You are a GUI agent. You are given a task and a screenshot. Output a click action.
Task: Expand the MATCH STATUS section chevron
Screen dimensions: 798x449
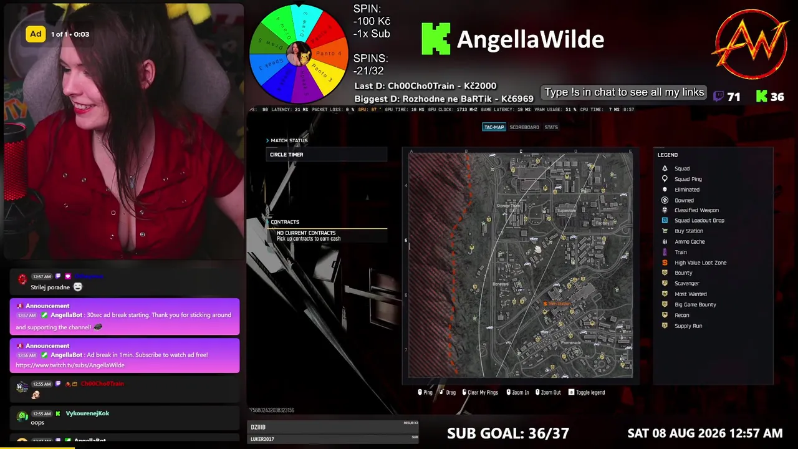pyautogui.click(x=267, y=140)
